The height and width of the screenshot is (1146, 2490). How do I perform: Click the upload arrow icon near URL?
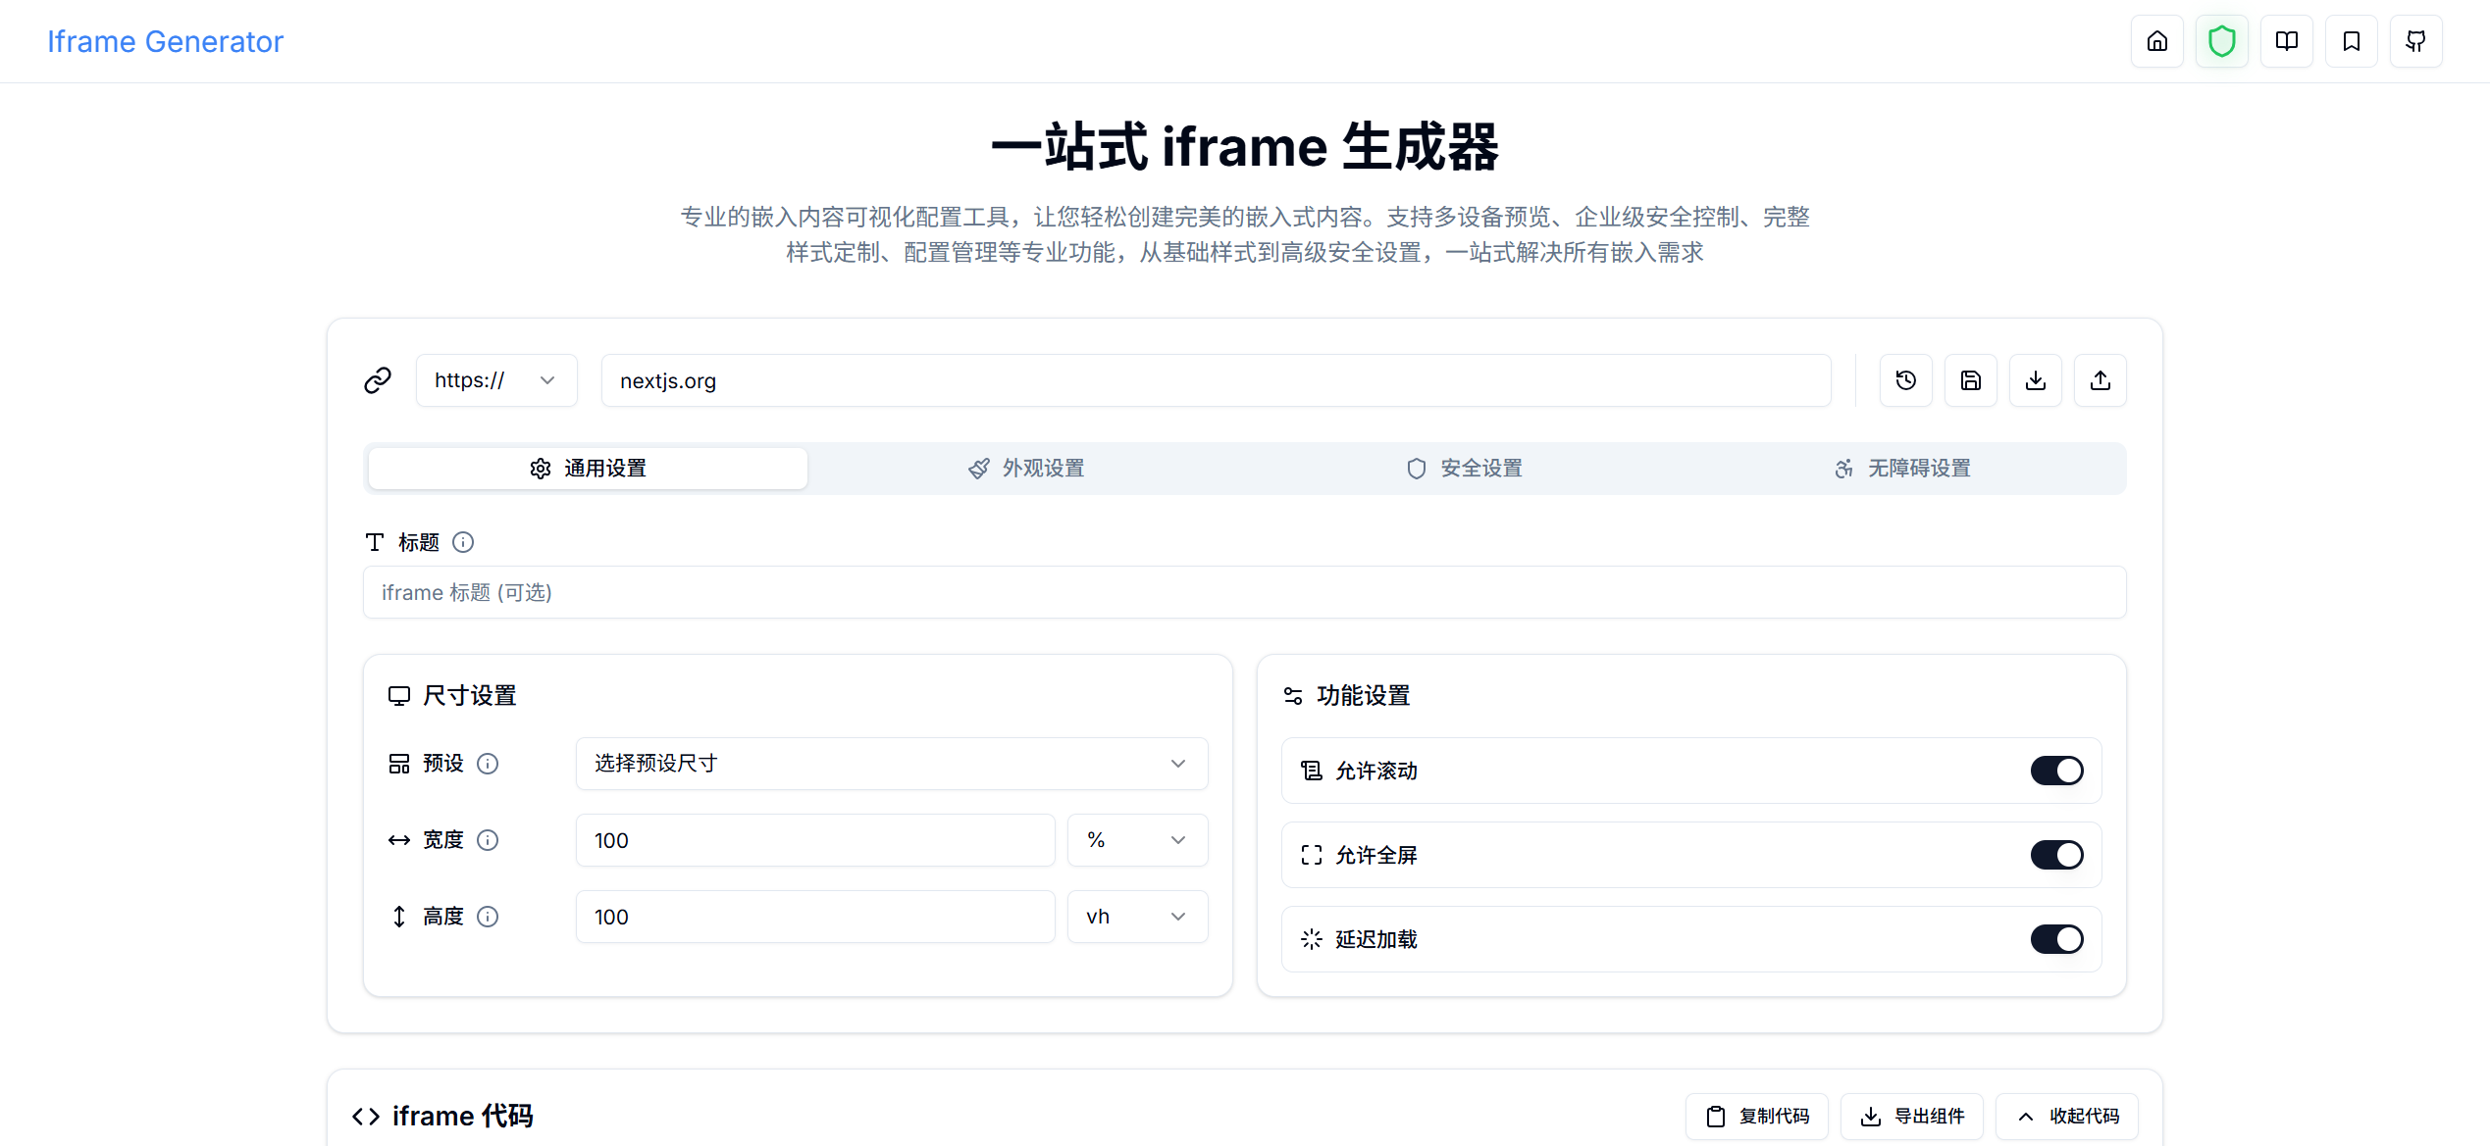[x=2100, y=380]
